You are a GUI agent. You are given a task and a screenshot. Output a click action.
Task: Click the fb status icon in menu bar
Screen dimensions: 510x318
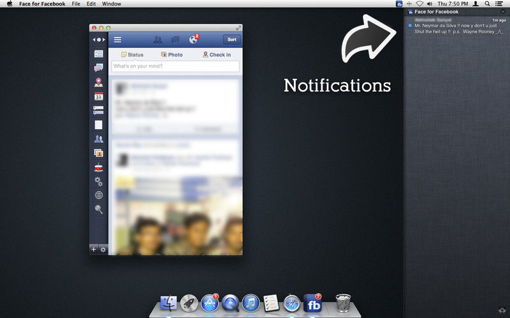point(399,4)
